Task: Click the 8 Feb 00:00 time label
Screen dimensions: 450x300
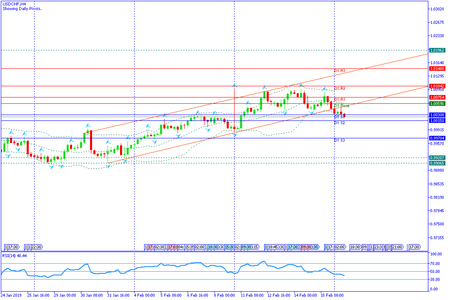Action: [225, 295]
